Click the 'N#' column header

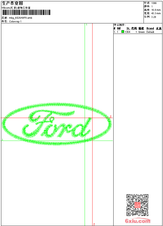pos(119,28)
